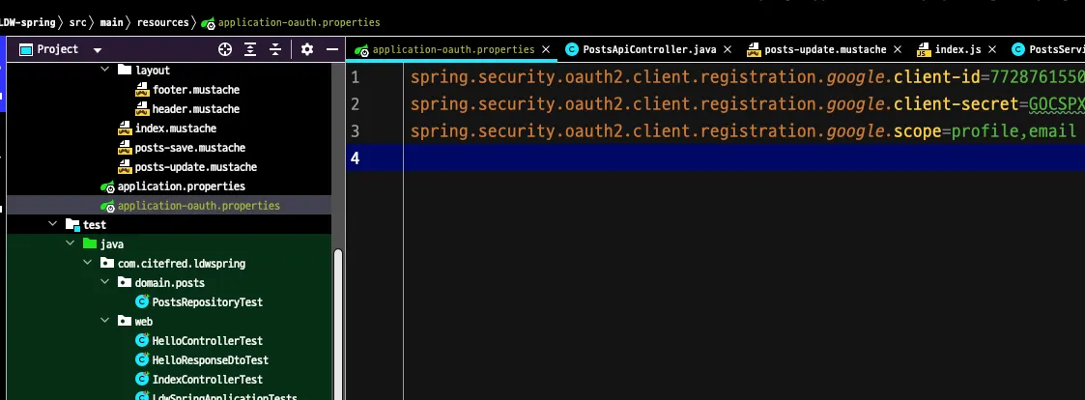Click the 'Project' panel title

point(58,49)
